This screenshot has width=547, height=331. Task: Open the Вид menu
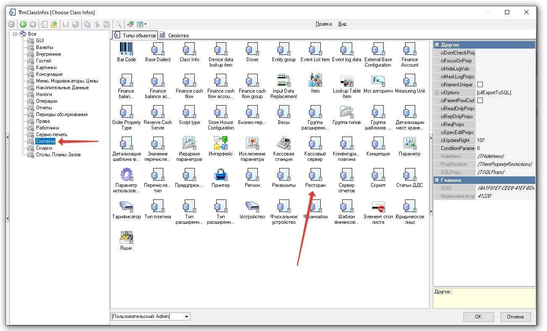click(x=342, y=24)
